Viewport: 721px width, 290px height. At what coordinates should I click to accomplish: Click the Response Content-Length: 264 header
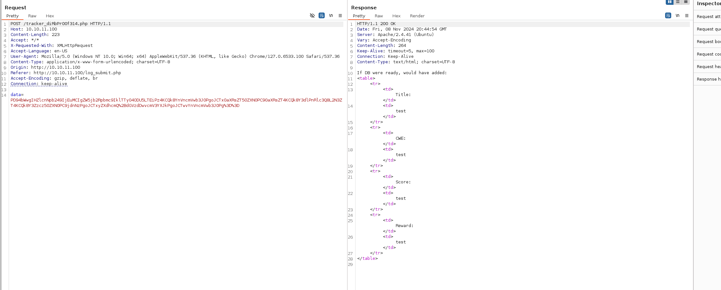(382, 46)
